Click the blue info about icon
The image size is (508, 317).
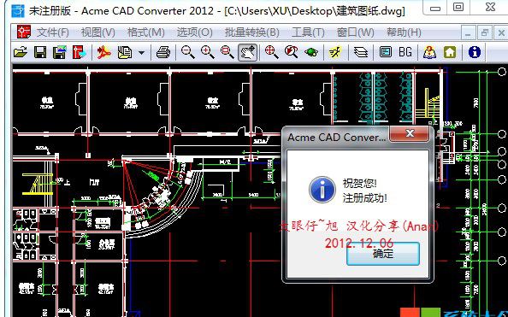coord(475,52)
